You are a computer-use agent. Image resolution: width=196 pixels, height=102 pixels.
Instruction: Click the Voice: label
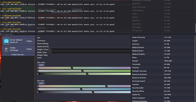point(39,58)
